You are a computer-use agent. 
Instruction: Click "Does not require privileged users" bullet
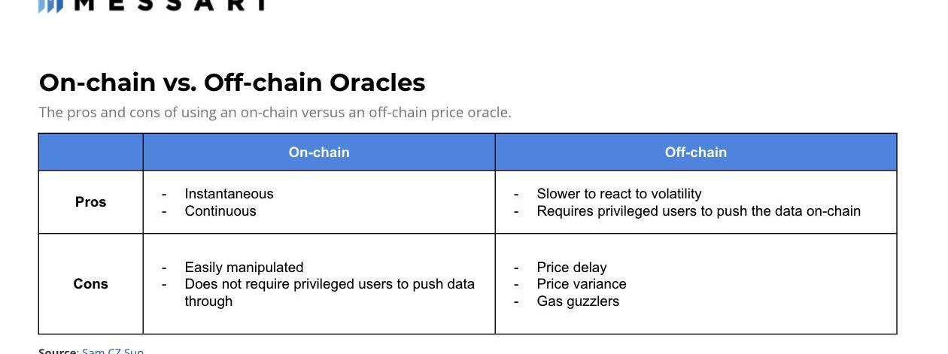[330, 284]
